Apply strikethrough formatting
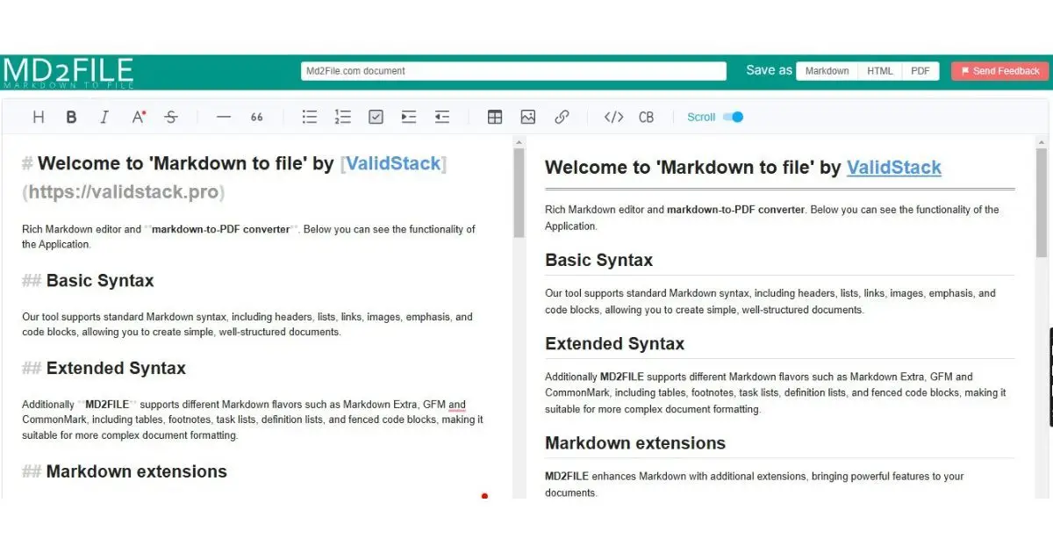Viewport: 1053px width, 553px height. click(x=172, y=116)
